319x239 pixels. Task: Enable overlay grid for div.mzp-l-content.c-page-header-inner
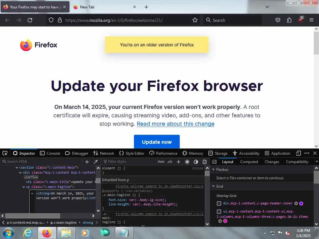click(219, 204)
